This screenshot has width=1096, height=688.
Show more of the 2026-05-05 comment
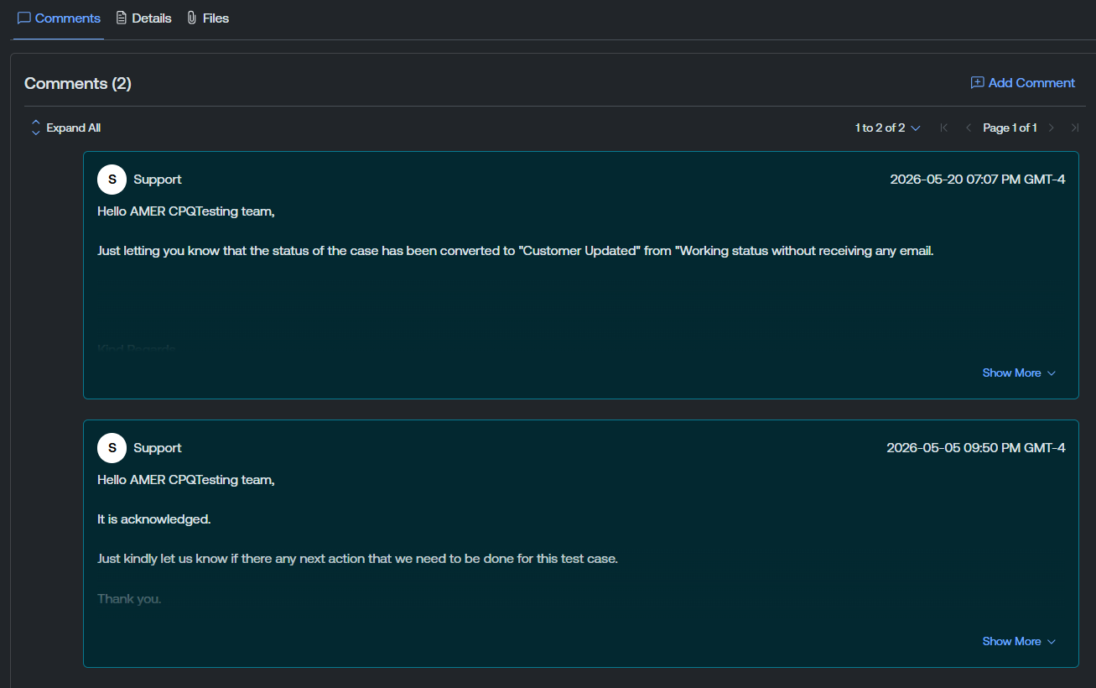[x=1019, y=641]
